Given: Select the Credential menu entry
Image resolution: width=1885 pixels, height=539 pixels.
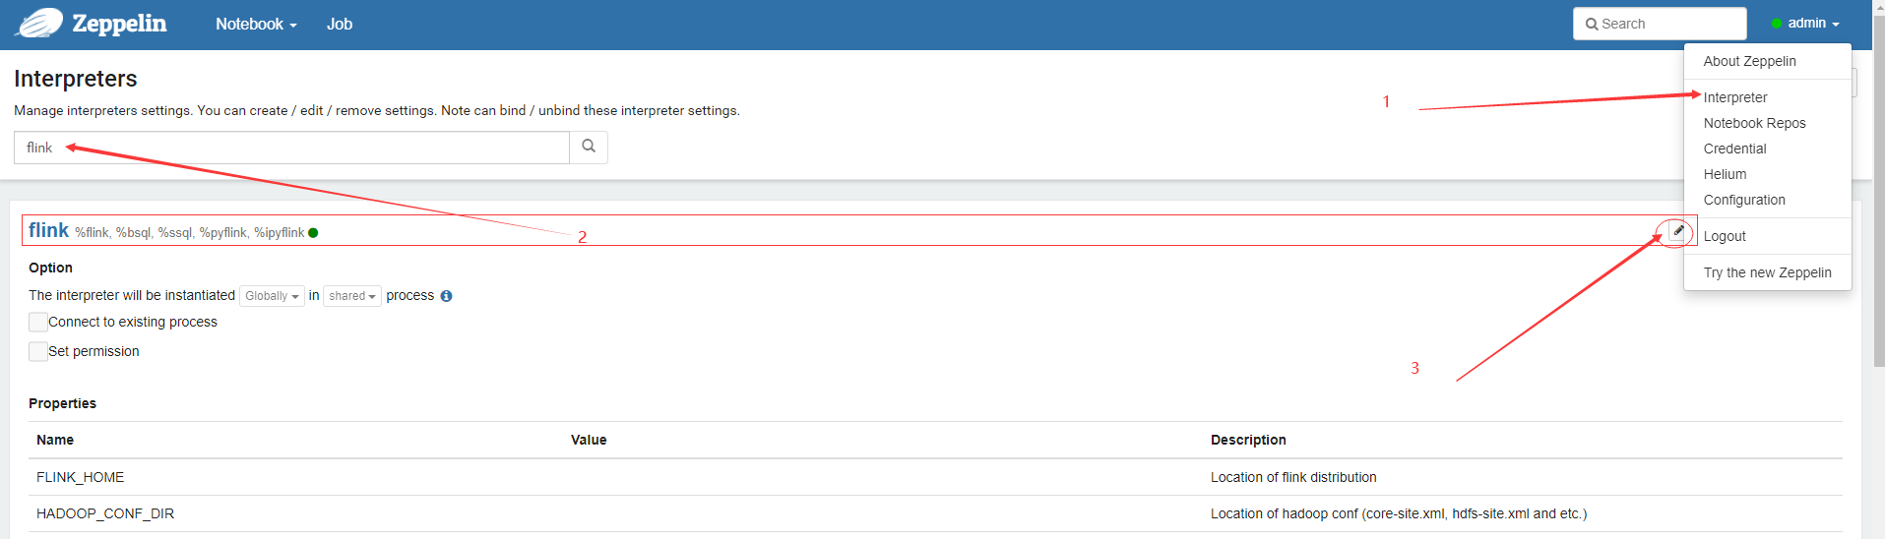Looking at the screenshot, I should [1735, 149].
